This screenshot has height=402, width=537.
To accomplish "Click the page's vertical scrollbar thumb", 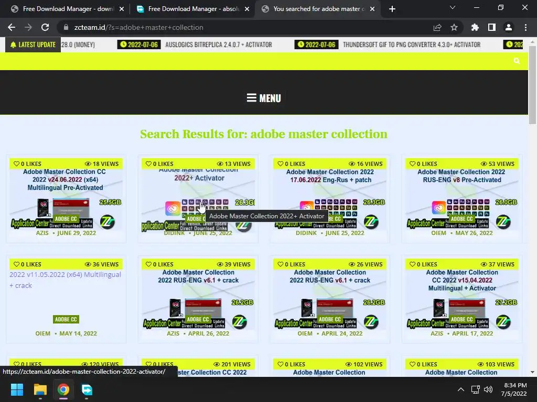I will 532,85.
